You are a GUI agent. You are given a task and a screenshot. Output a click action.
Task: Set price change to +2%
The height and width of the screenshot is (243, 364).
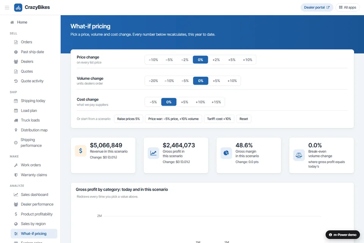pyautogui.click(x=216, y=60)
